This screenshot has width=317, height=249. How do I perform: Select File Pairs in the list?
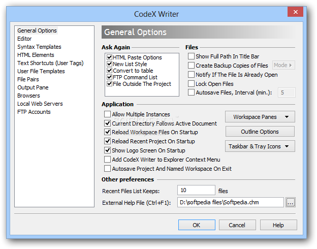[x=28, y=79]
